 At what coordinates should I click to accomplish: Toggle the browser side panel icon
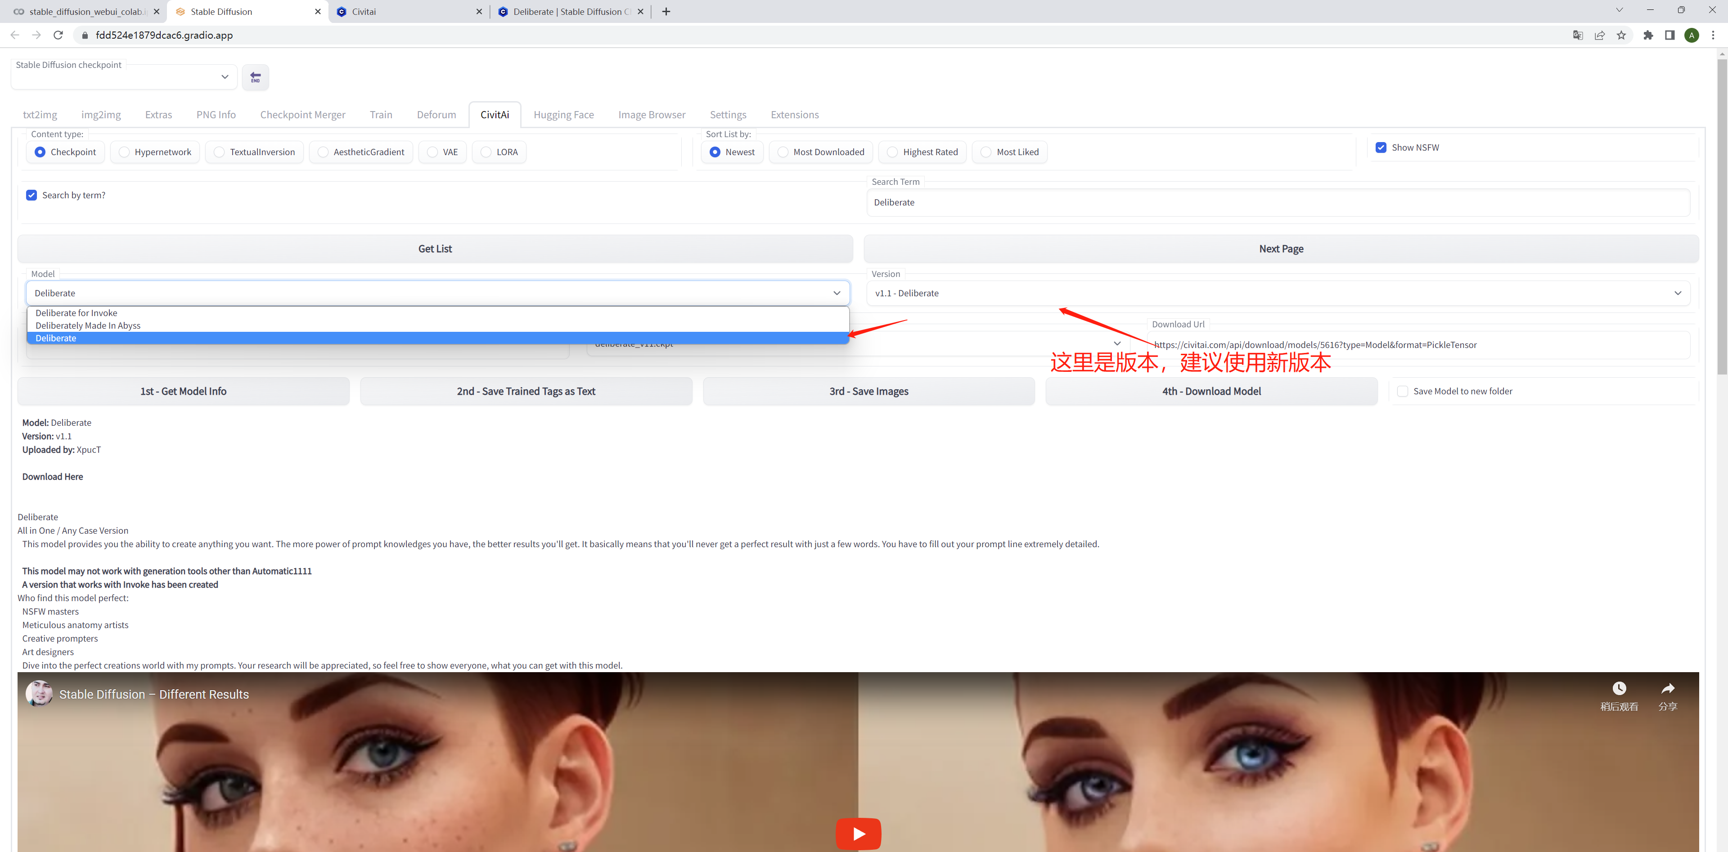pos(1669,35)
